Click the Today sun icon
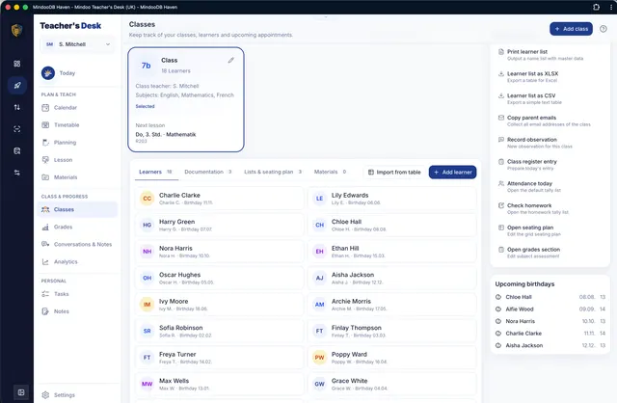617x403 pixels. click(48, 73)
